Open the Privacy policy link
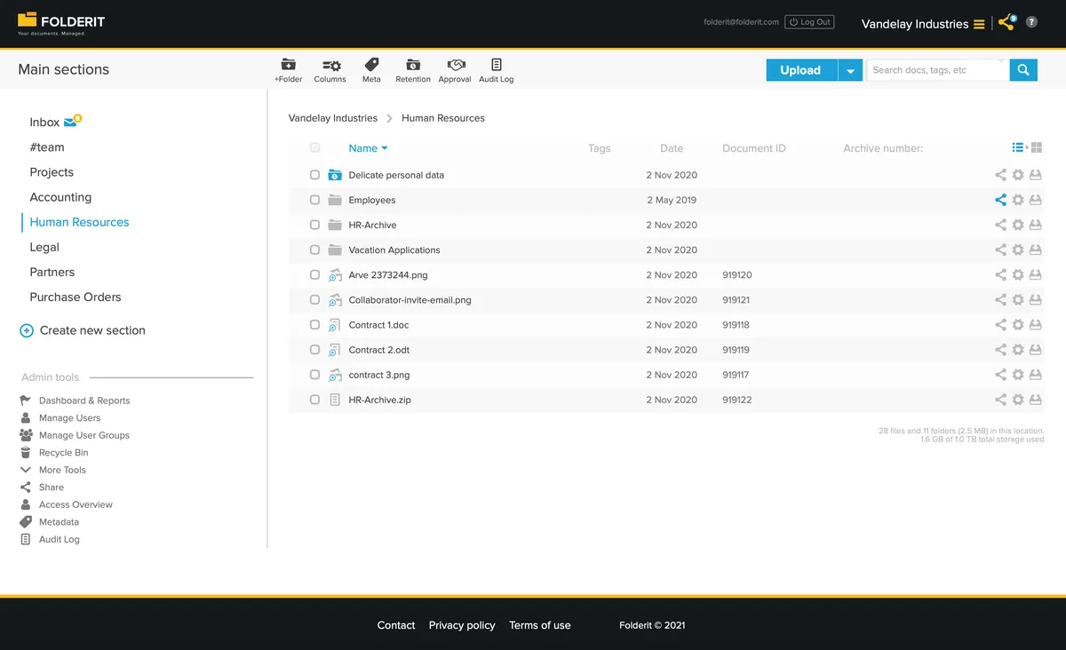This screenshot has height=650, width=1066. (x=462, y=625)
